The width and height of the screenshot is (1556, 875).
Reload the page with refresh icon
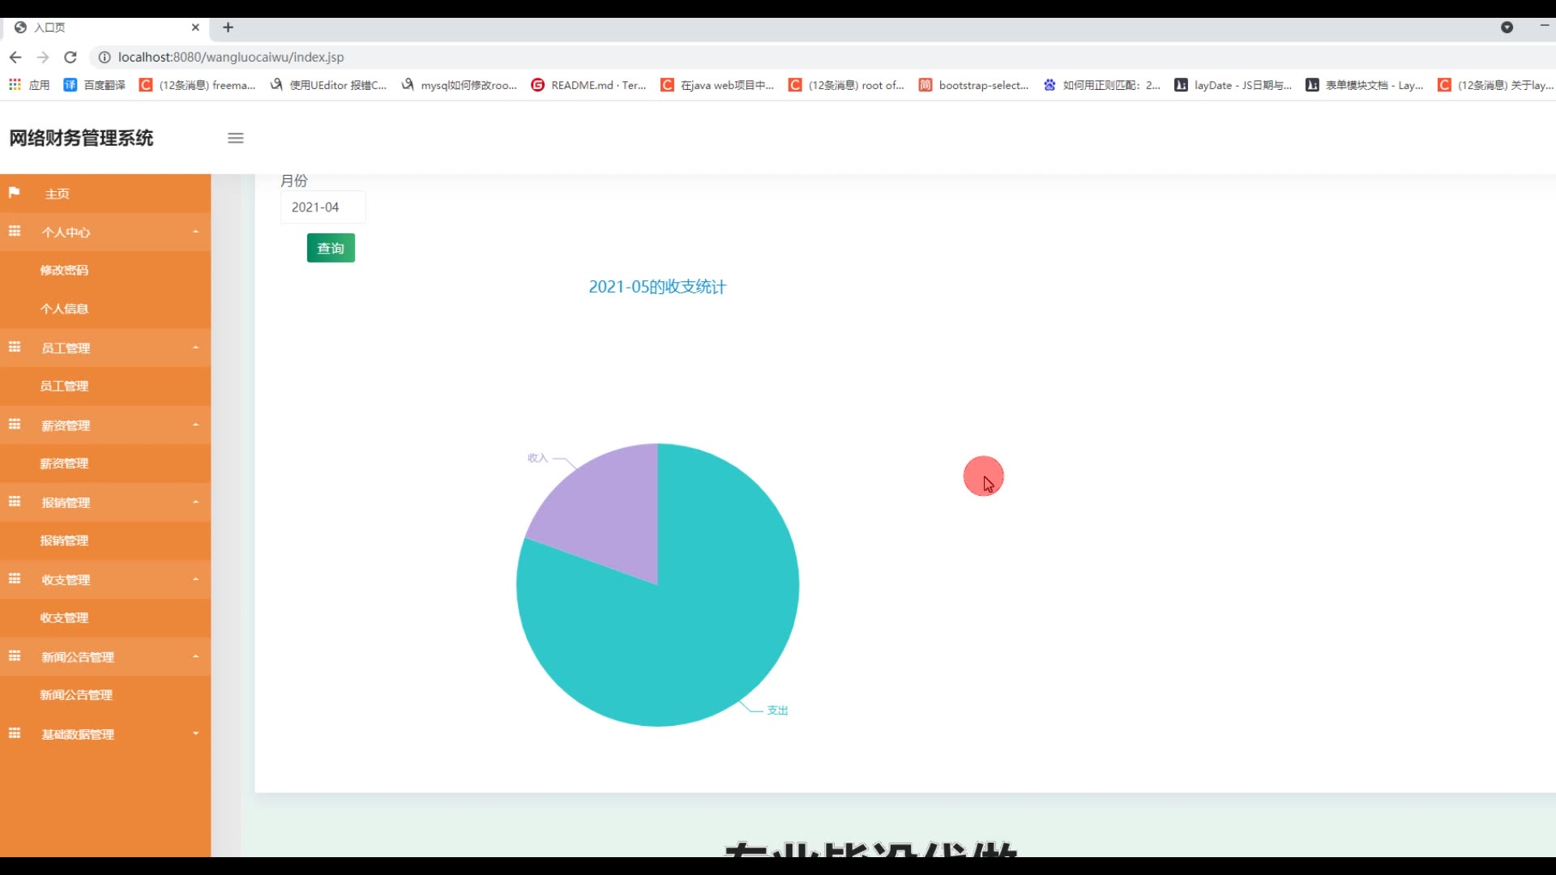(x=71, y=57)
